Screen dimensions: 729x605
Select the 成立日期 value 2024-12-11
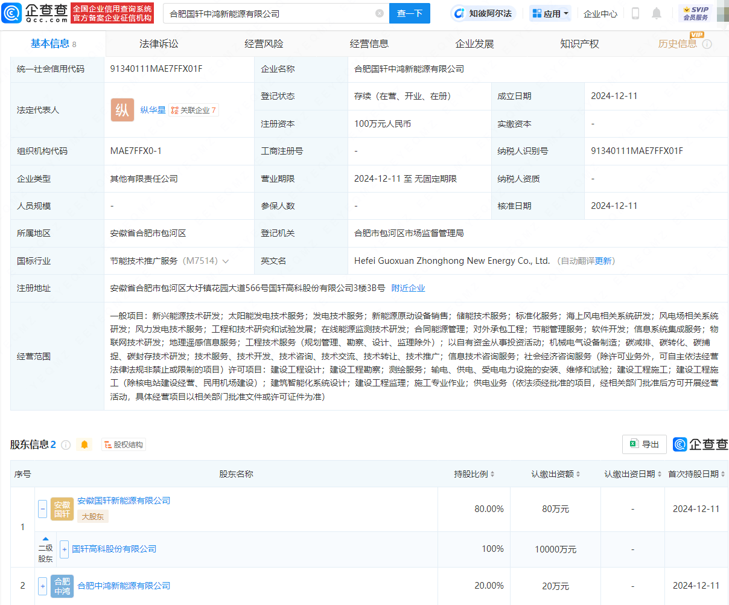pos(614,96)
